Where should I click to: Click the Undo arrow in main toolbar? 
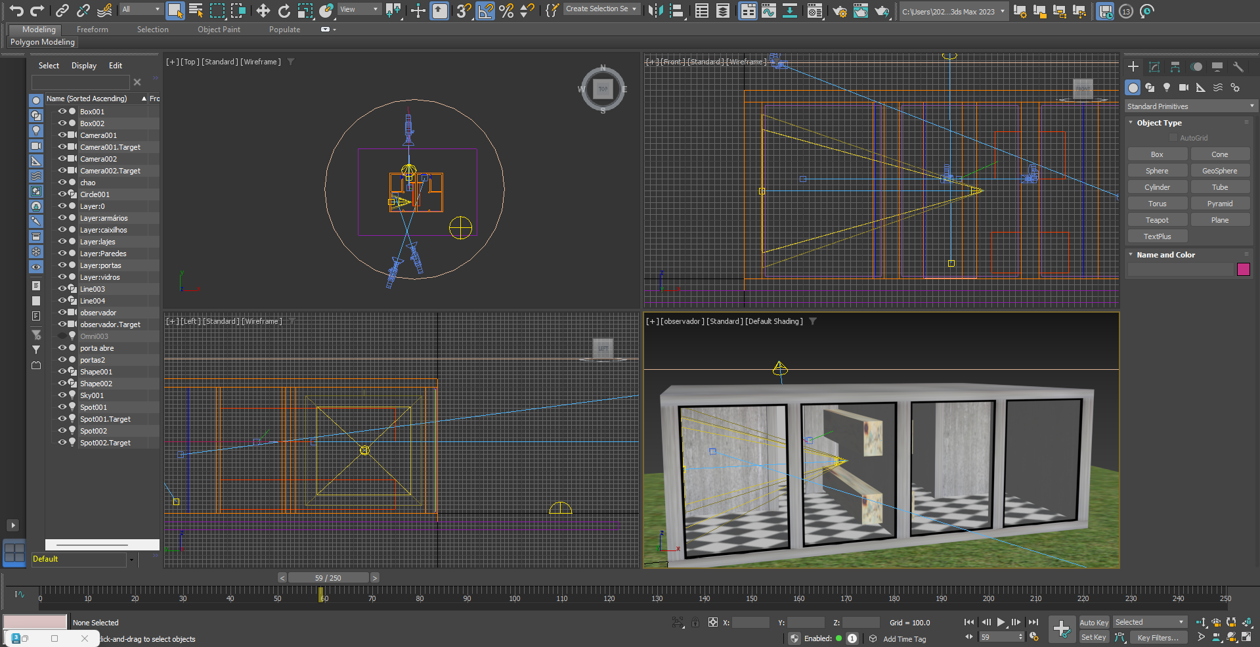pos(16,11)
